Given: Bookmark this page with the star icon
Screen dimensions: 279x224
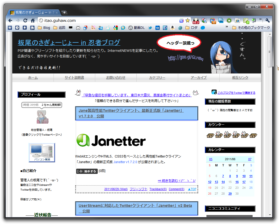Looking at the screenshot, I should [x=188, y=21].
